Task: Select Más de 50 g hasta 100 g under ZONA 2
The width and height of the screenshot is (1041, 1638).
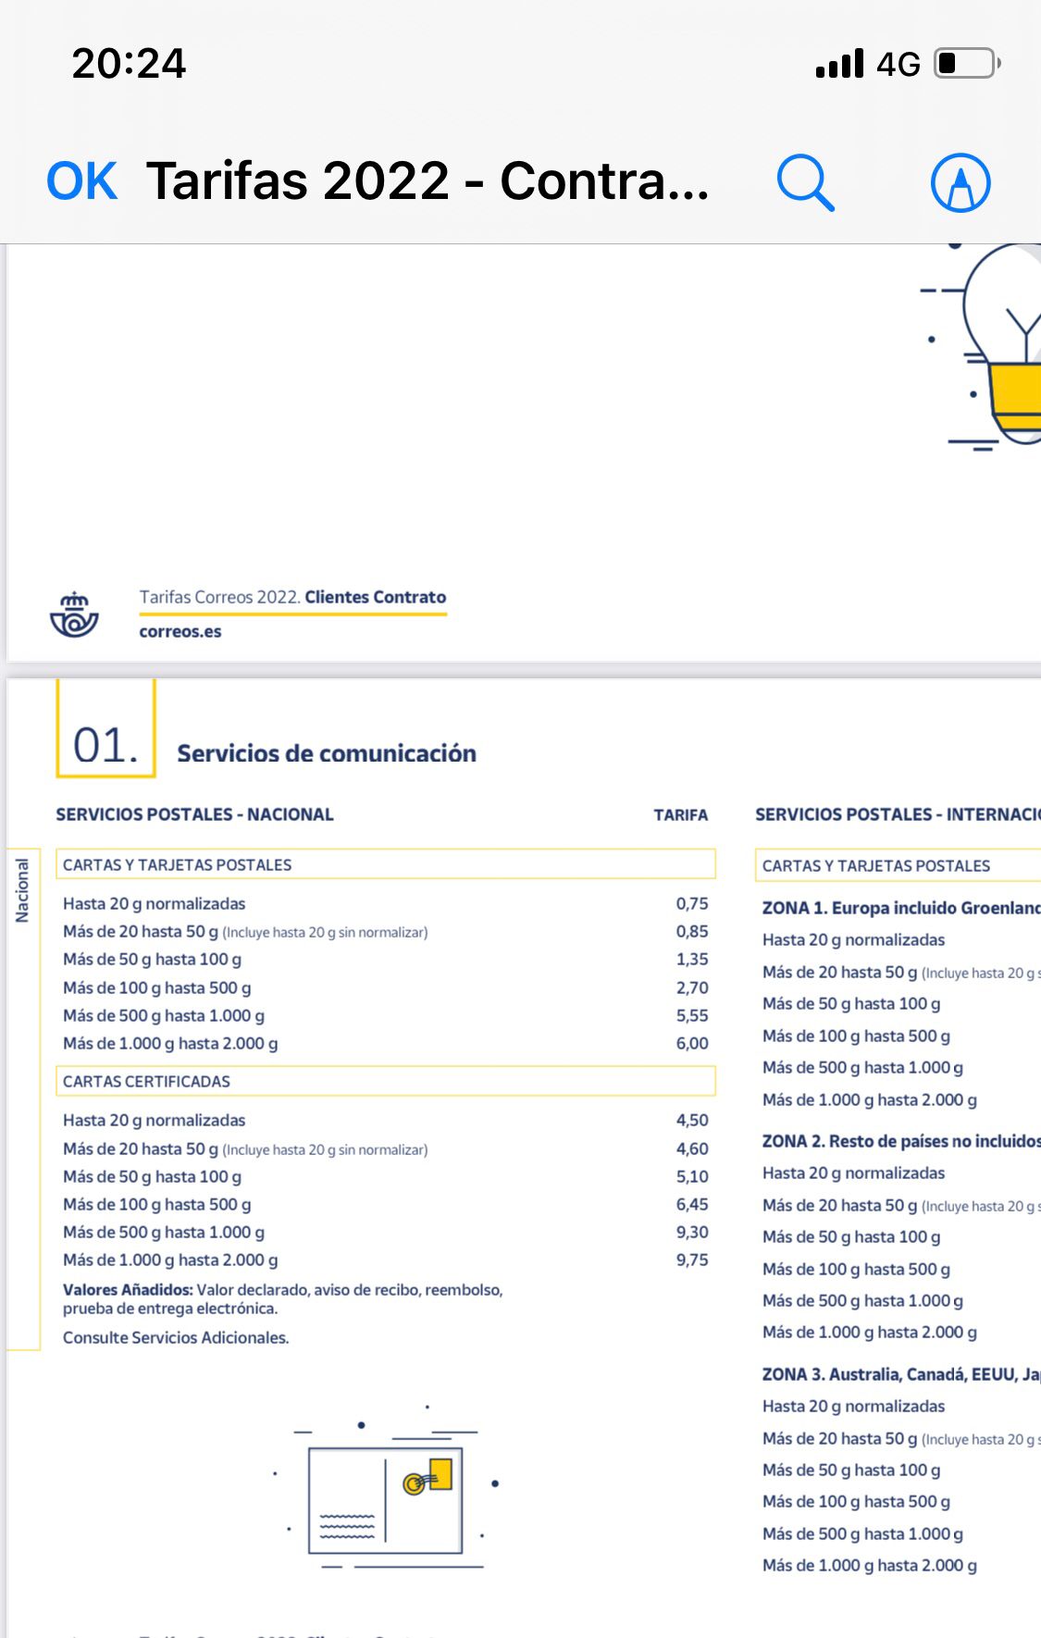Action: (x=851, y=1237)
